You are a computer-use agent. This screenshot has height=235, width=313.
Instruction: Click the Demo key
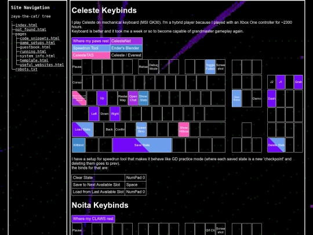(257, 98)
